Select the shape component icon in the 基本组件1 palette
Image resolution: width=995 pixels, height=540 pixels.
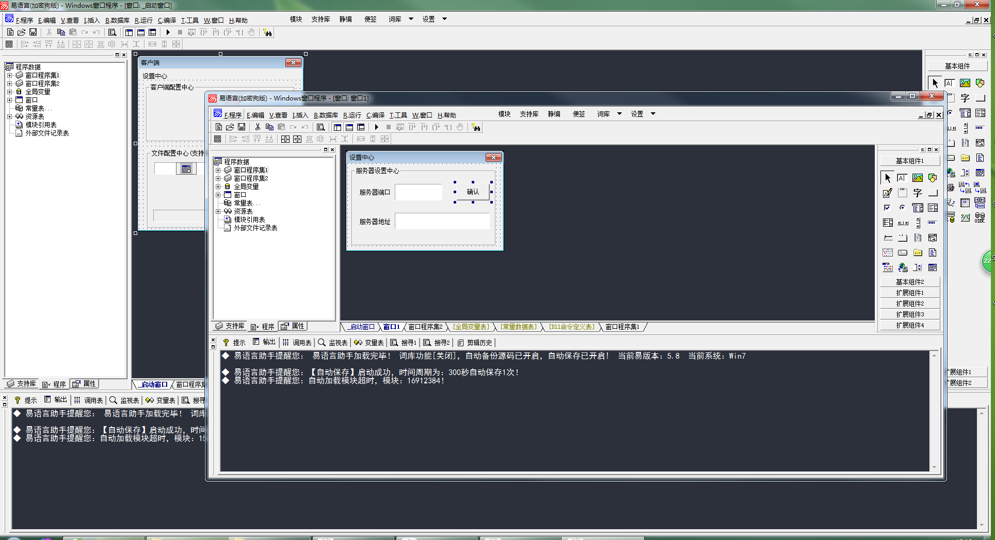[x=933, y=178]
